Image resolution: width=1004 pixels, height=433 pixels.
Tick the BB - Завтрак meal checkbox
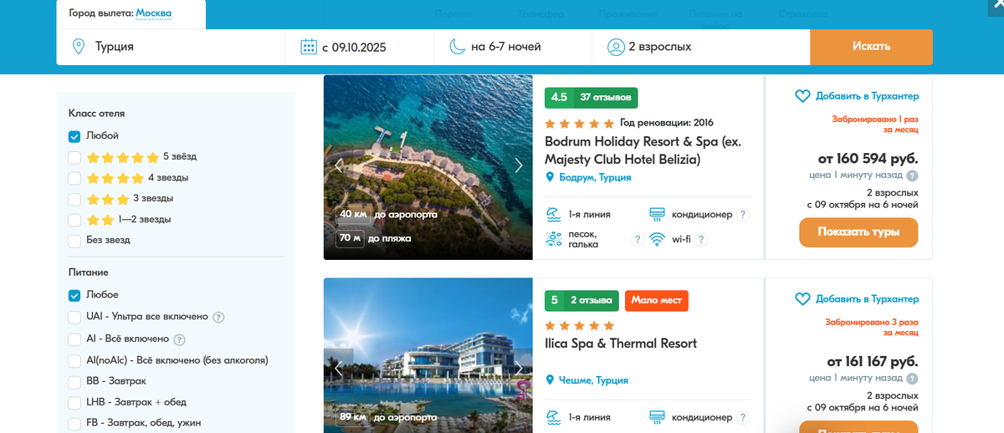pos(74,381)
